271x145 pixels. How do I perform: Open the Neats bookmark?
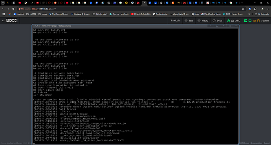[195, 14]
